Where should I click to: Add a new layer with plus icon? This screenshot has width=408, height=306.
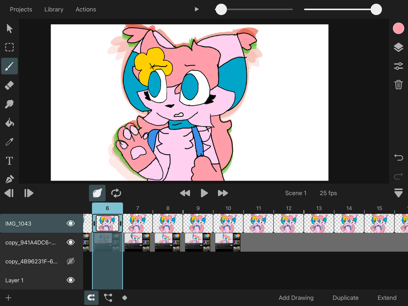9,298
